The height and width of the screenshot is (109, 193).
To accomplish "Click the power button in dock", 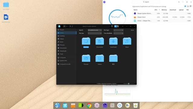I will 120,105.
